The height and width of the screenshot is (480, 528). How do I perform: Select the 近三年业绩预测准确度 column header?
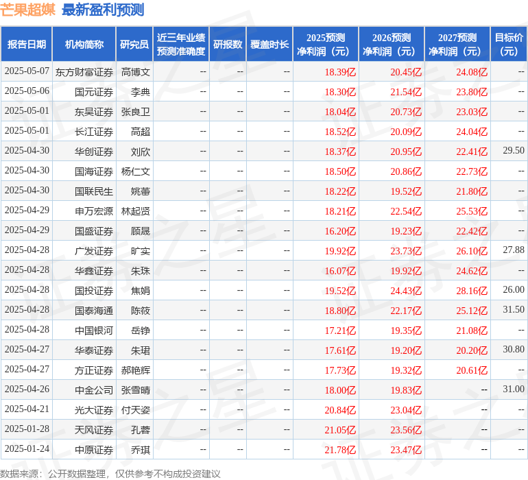181,45
